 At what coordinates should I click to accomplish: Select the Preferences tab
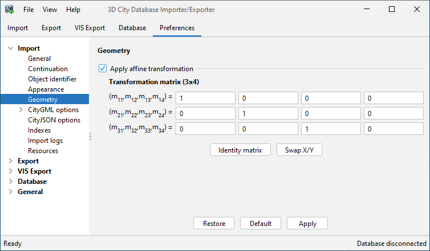(177, 28)
